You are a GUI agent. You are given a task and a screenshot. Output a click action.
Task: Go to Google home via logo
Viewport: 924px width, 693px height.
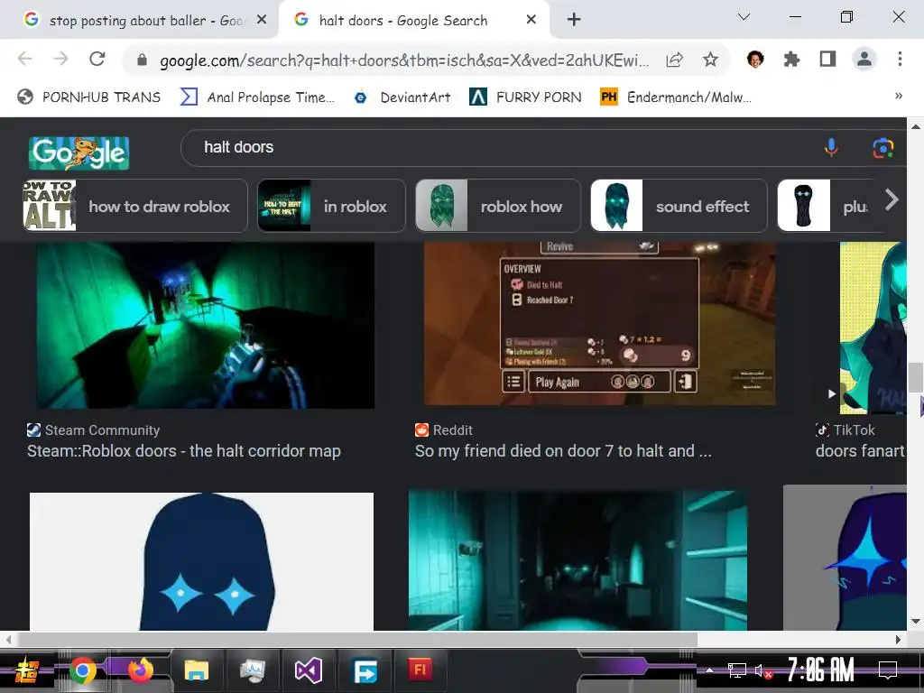(x=79, y=153)
